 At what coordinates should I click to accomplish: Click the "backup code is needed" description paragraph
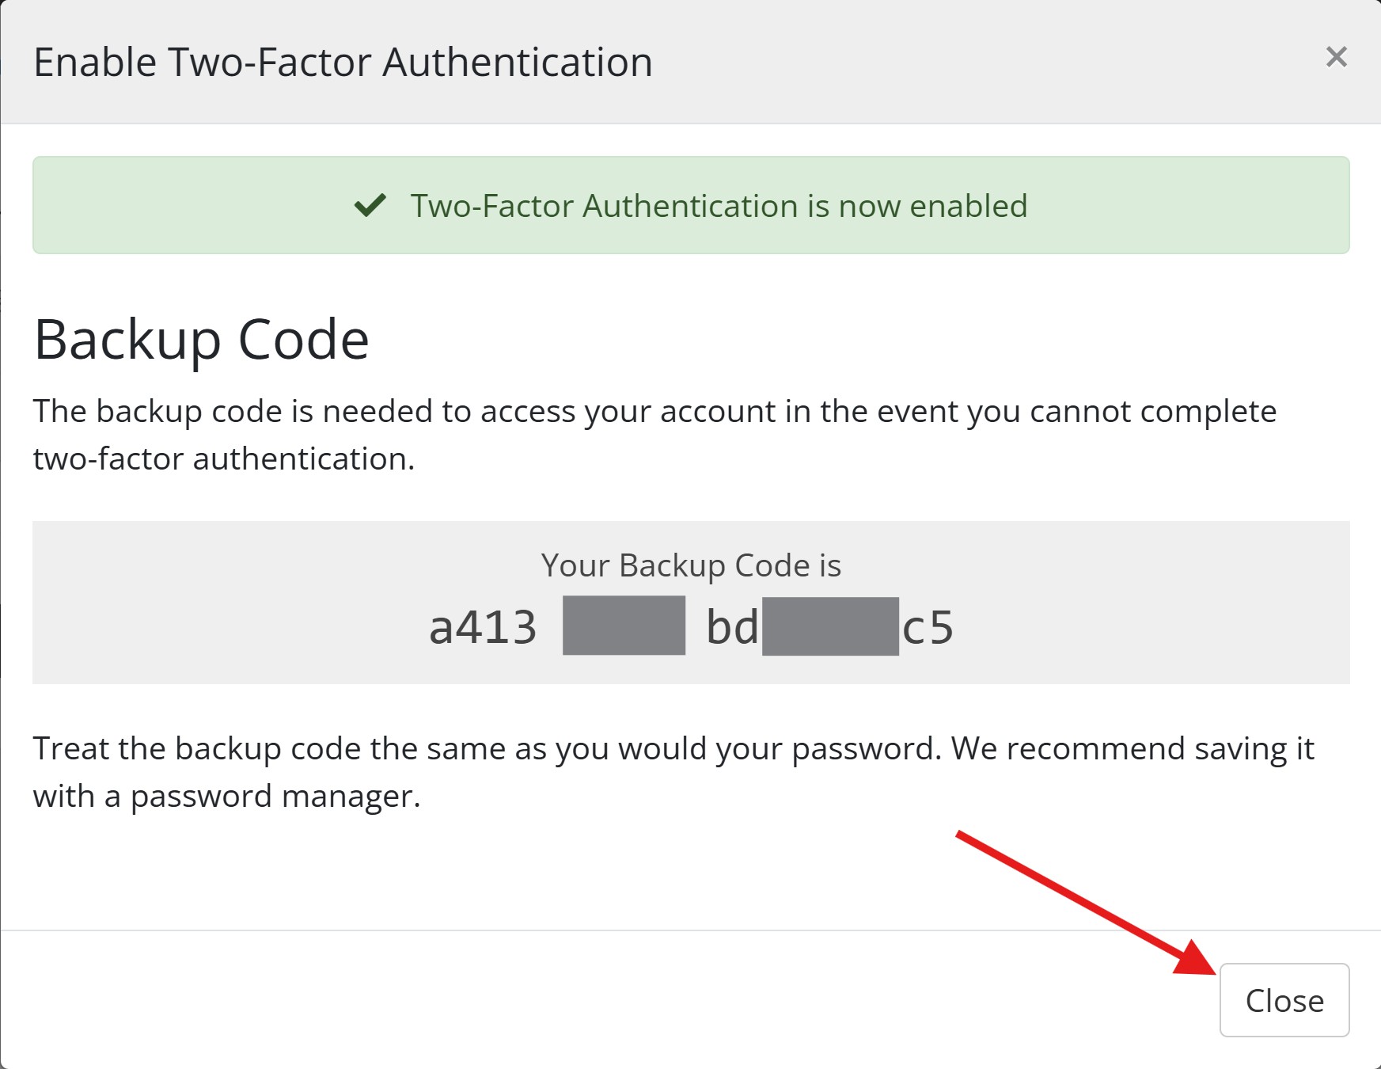coord(654,412)
